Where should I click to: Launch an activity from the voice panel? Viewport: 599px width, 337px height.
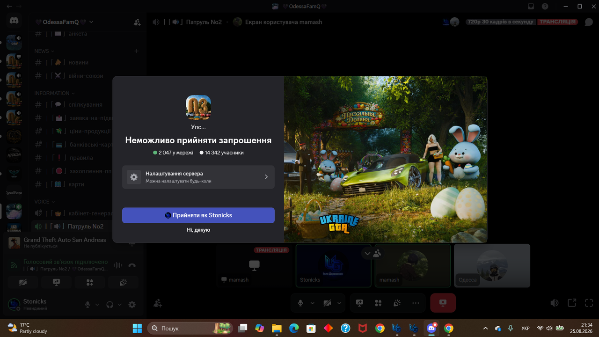pyautogui.click(x=90, y=282)
